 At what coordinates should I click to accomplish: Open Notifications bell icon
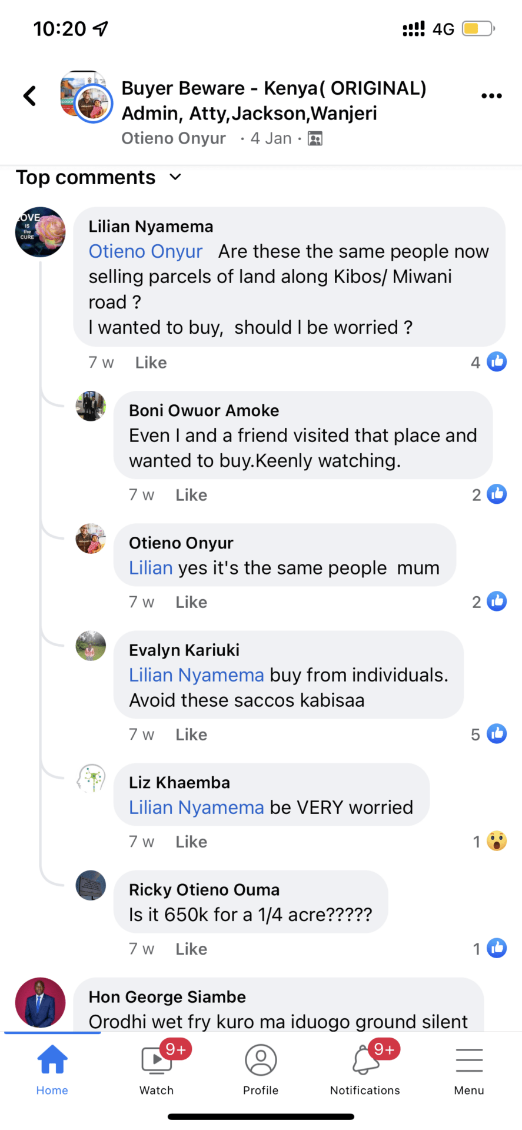pos(365,1060)
